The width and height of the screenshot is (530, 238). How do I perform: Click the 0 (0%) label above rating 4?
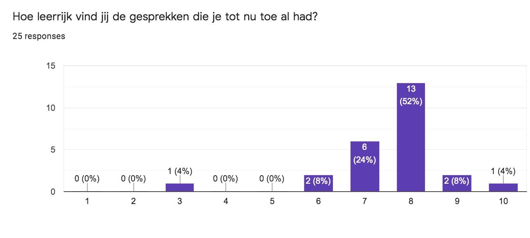[x=226, y=179]
